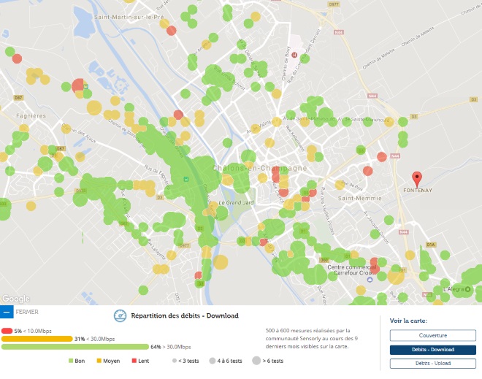Click the green Bon legend square
Screen dimensions: 482x379
click(71, 361)
